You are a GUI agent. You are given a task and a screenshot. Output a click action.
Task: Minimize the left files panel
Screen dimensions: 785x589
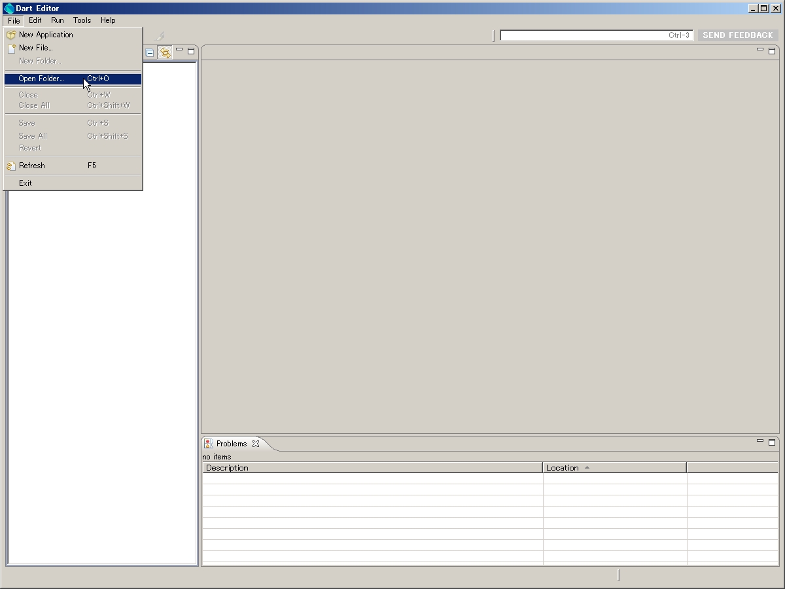pyautogui.click(x=179, y=50)
